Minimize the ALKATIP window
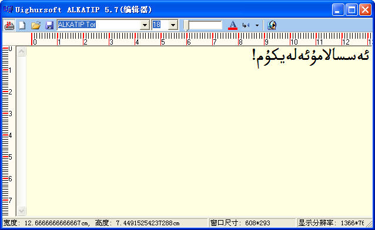 (338, 10)
